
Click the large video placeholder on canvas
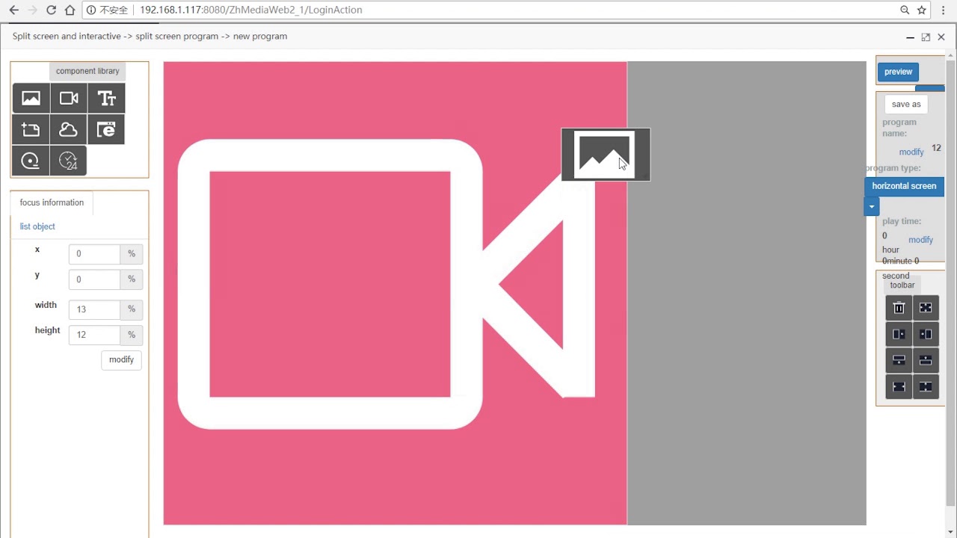tap(395, 293)
